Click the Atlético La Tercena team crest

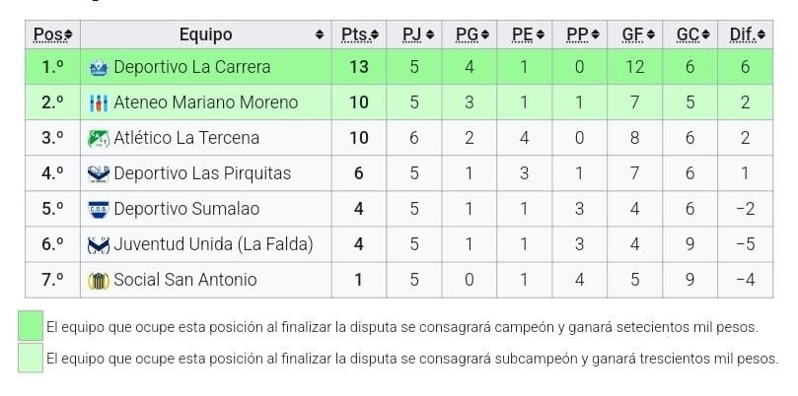tap(98, 138)
